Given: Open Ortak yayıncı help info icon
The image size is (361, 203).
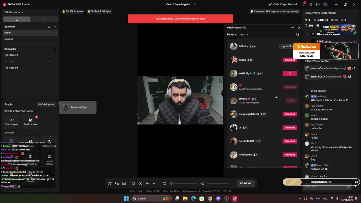Looking at the screenshot, I should [245, 28].
